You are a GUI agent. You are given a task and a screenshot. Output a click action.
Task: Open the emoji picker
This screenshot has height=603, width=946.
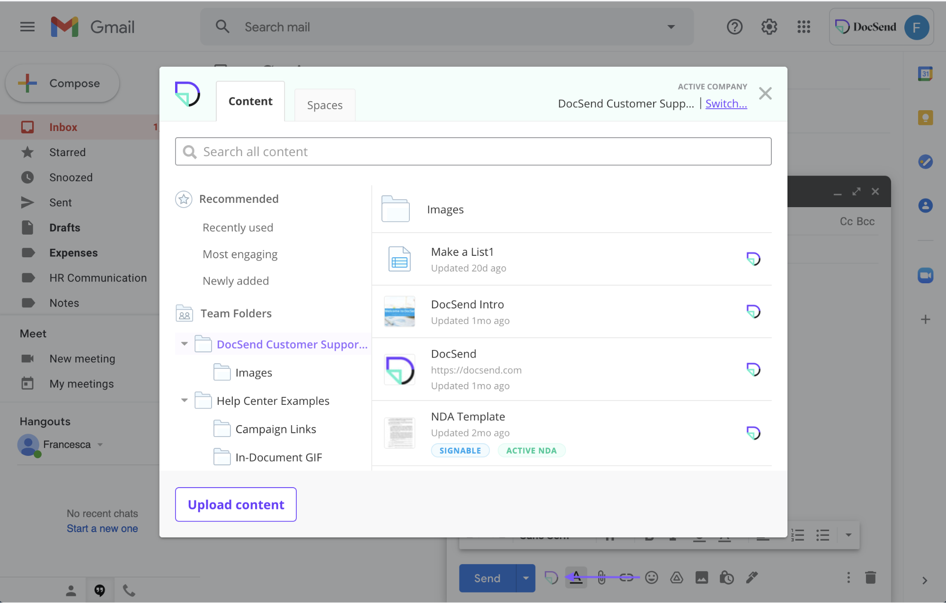coord(651,577)
